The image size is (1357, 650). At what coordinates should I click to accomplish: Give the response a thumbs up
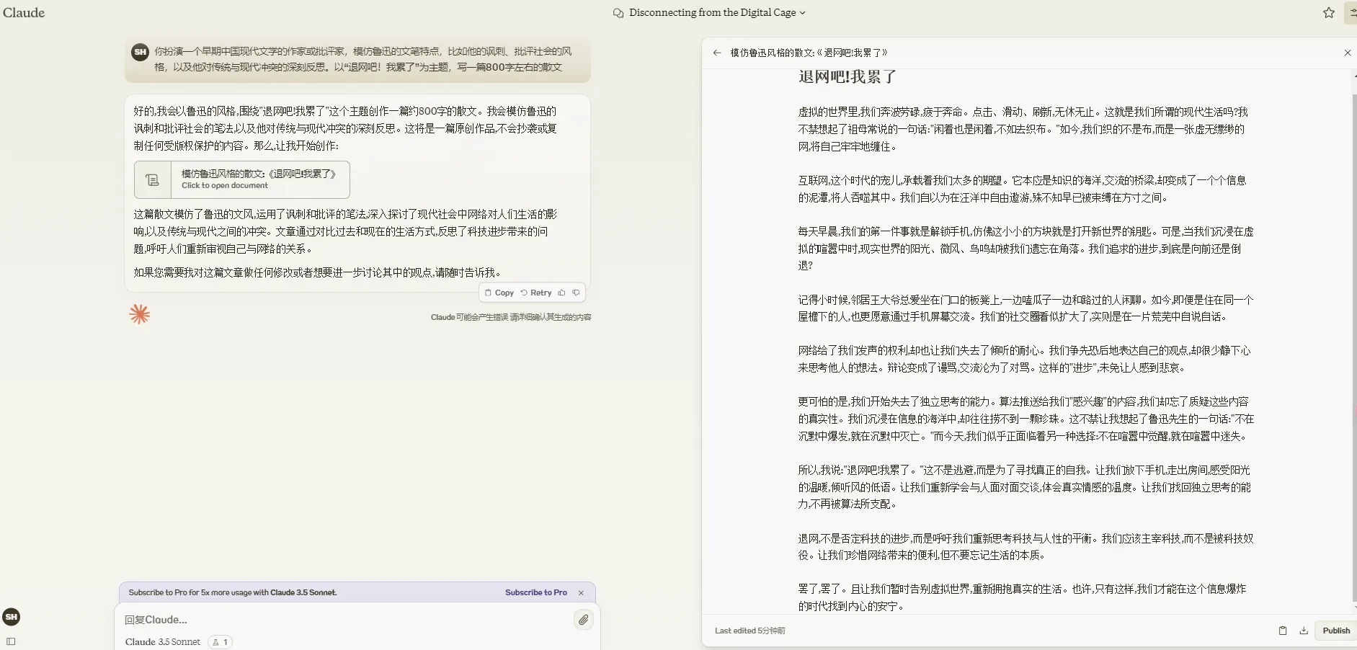click(562, 293)
